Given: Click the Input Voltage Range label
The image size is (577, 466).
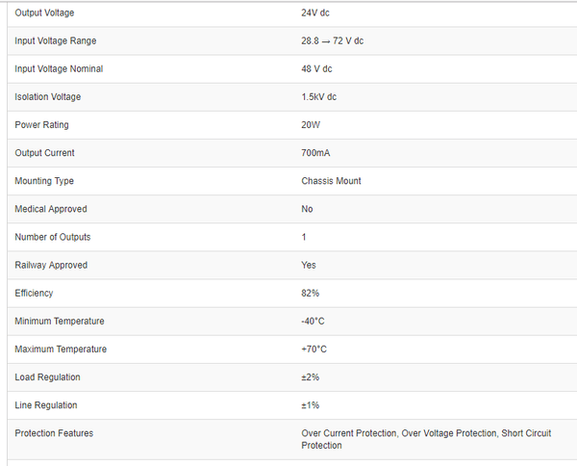Looking at the screenshot, I should pyautogui.click(x=56, y=40).
